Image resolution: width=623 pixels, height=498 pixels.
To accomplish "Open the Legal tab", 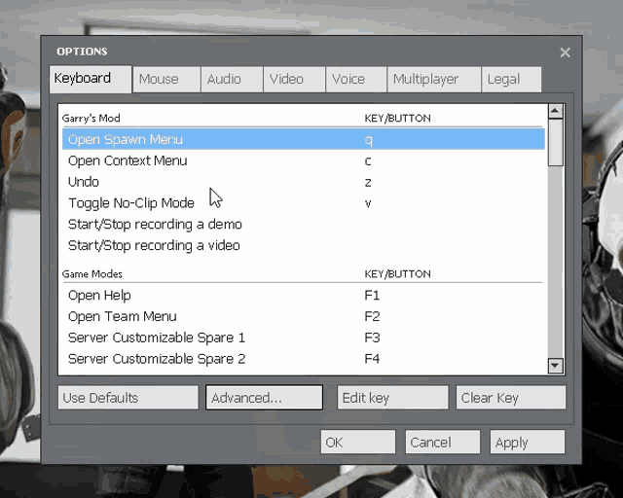I will pyautogui.click(x=511, y=80).
